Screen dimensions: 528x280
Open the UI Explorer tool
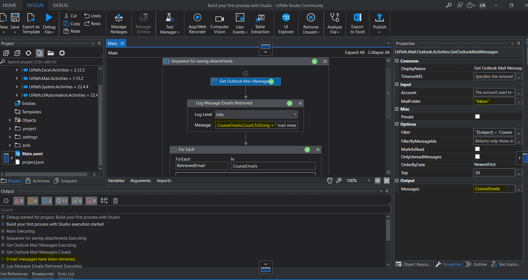(286, 23)
